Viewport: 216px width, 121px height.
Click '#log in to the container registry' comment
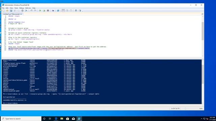pos(23,37)
